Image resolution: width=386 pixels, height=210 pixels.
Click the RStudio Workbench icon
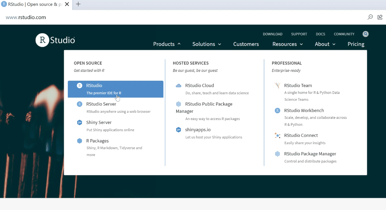tap(277, 110)
